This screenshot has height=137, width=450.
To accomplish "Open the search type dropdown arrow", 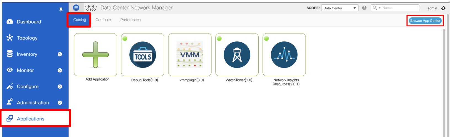I will (x=379, y=8).
